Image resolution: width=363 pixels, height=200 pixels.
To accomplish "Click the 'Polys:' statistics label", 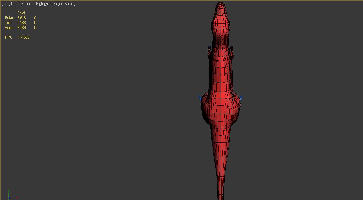I will tap(9, 18).
